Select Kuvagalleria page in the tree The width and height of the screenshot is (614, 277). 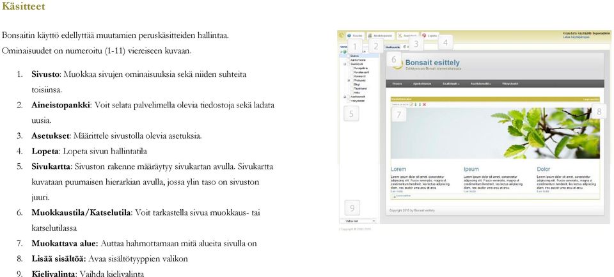point(361,68)
